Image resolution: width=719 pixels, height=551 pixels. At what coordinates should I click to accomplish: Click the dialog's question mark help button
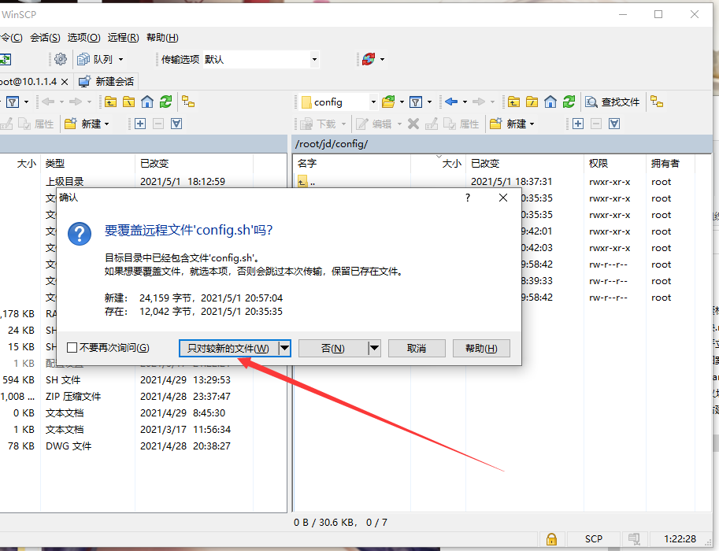pyautogui.click(x=473, y=198)
